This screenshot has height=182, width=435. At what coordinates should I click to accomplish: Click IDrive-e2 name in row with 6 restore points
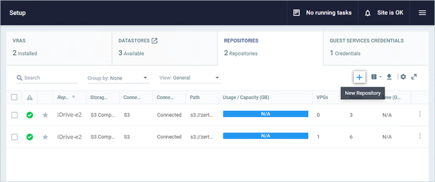coord(69,136)
